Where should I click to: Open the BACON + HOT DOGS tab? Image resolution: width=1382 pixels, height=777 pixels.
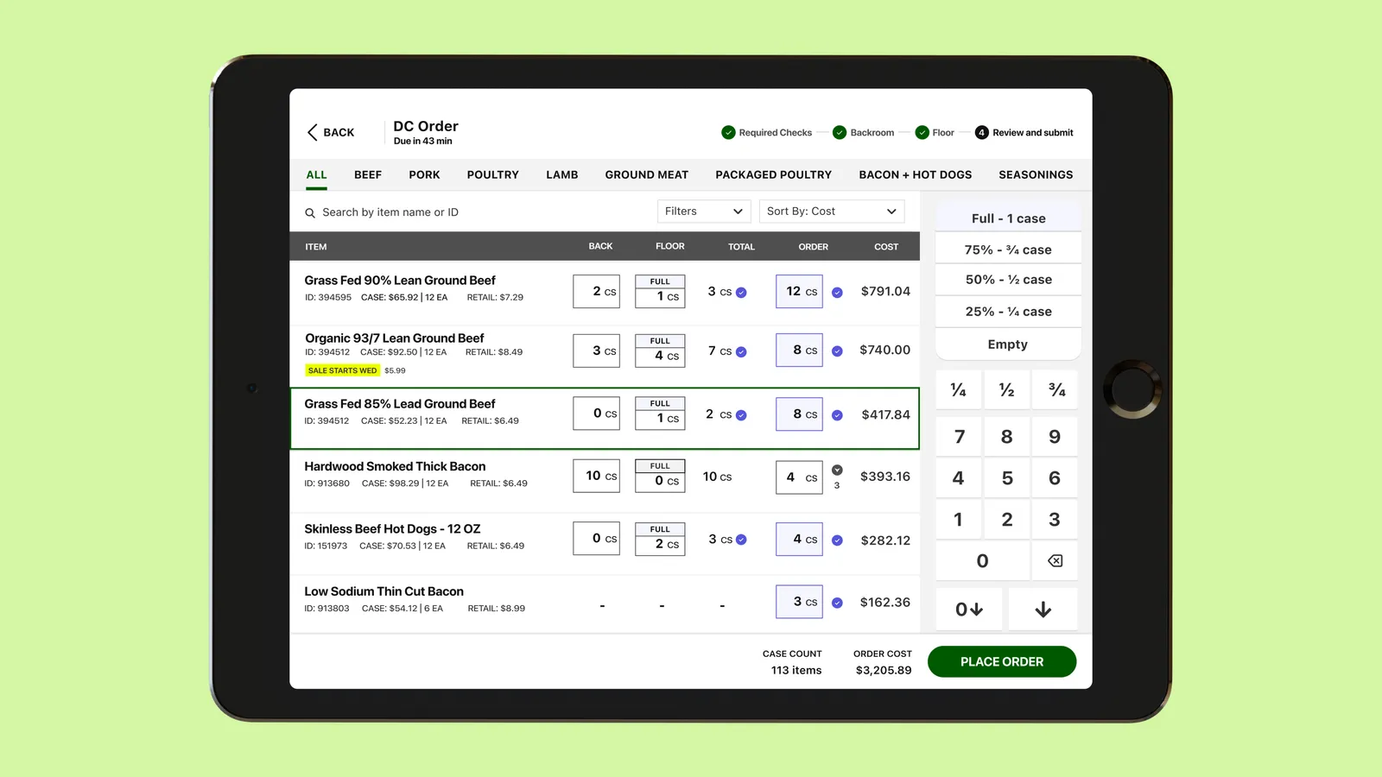[916, 174]
